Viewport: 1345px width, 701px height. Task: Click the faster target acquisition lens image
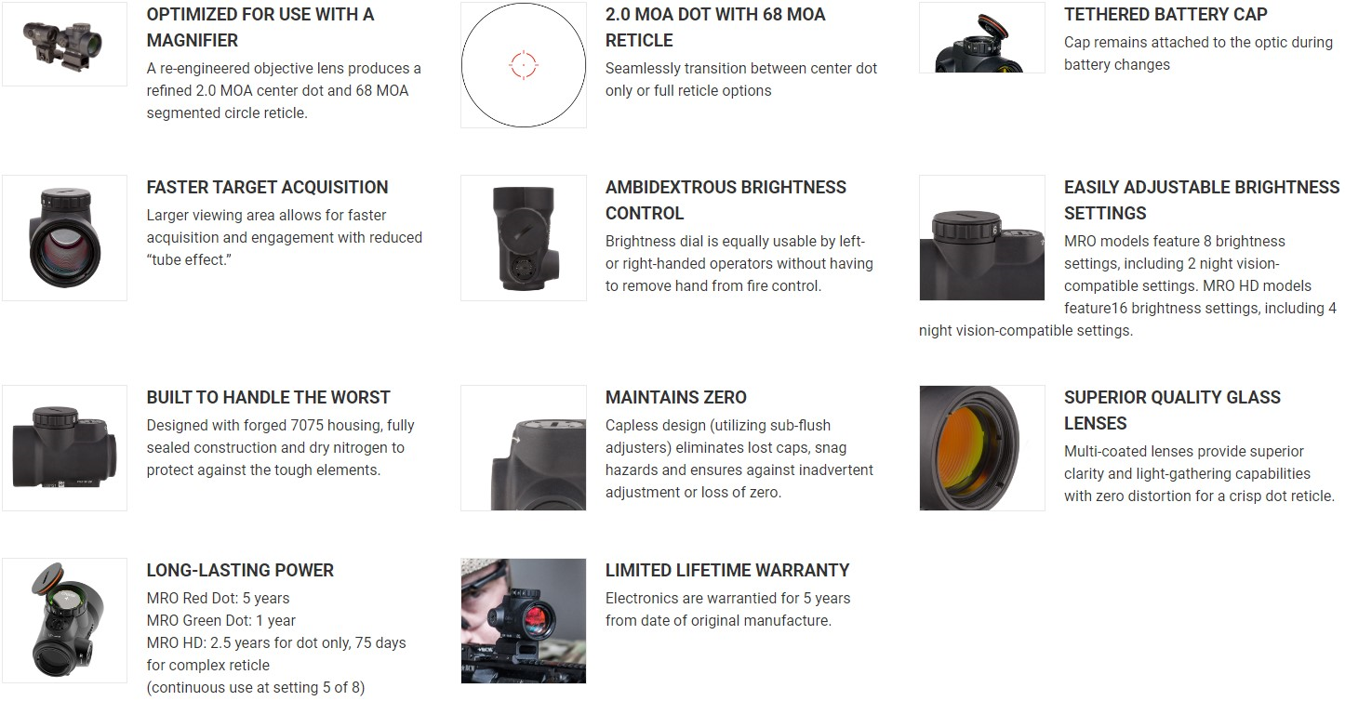click(x=64, y=238)
